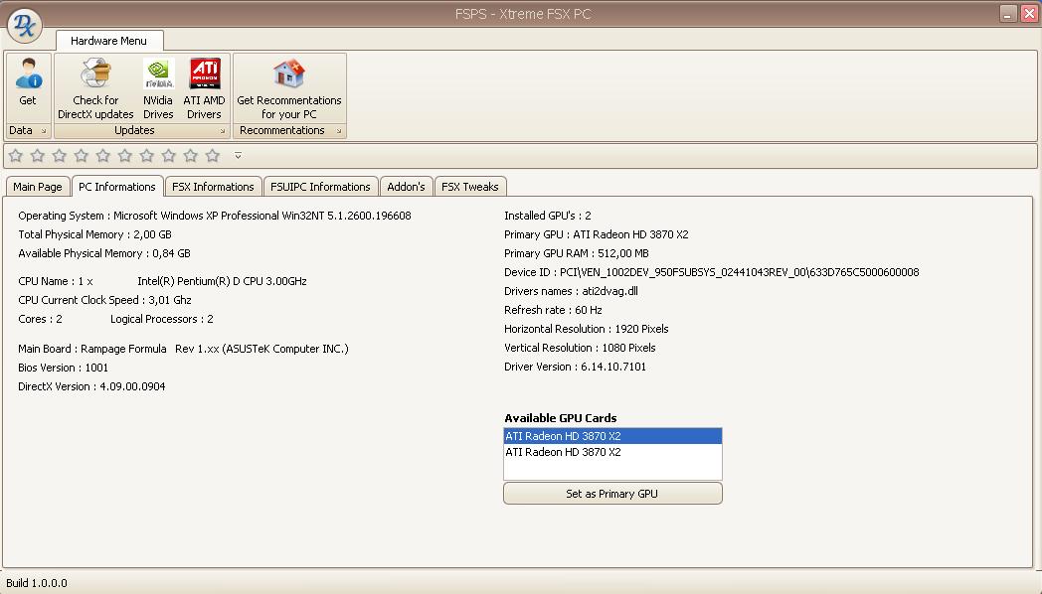Click Installed GPU's count line
The height and width of the screenshot is (594, 1042).
(548, 216)
